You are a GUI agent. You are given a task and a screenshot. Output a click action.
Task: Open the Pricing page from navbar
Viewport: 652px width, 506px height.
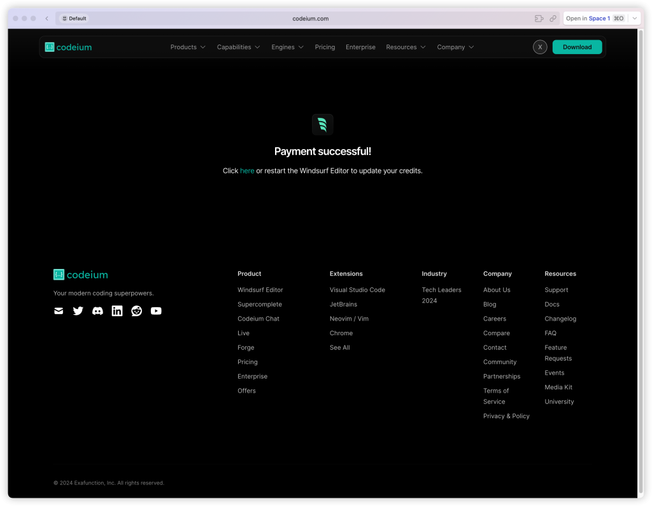tap(325, 47)
